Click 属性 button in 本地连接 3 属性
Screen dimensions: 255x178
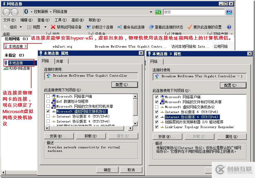tap(231, 137)
